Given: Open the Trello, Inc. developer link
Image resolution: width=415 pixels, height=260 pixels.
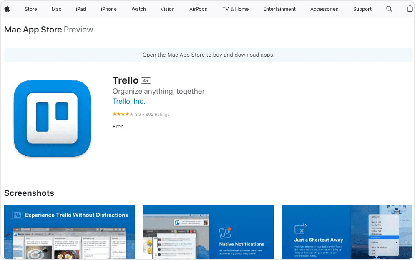Looking at the screenshot, I should point(129,101).
